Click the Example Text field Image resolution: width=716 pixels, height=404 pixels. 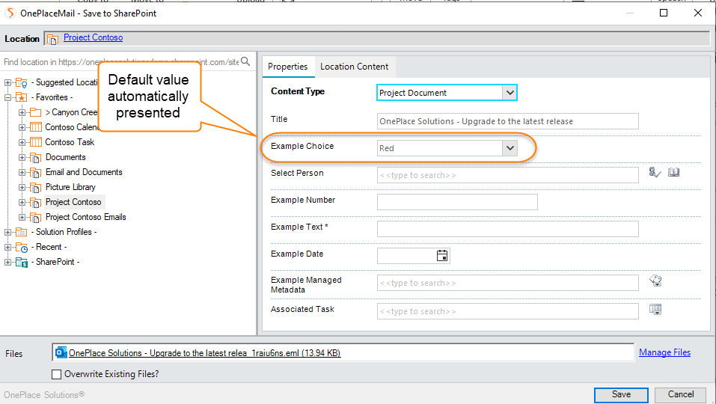[x=508, y=229]
